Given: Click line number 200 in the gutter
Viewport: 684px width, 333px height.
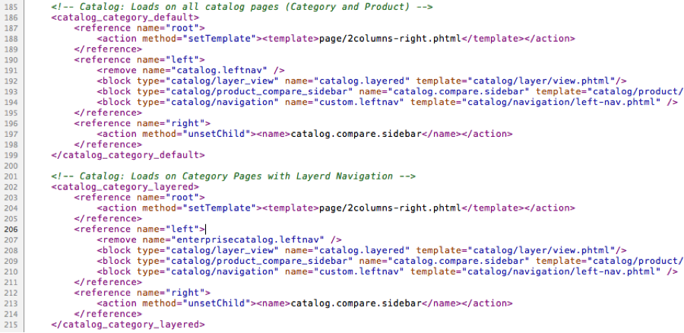Looking at the screenshot, I should click(x=10, y=166).
